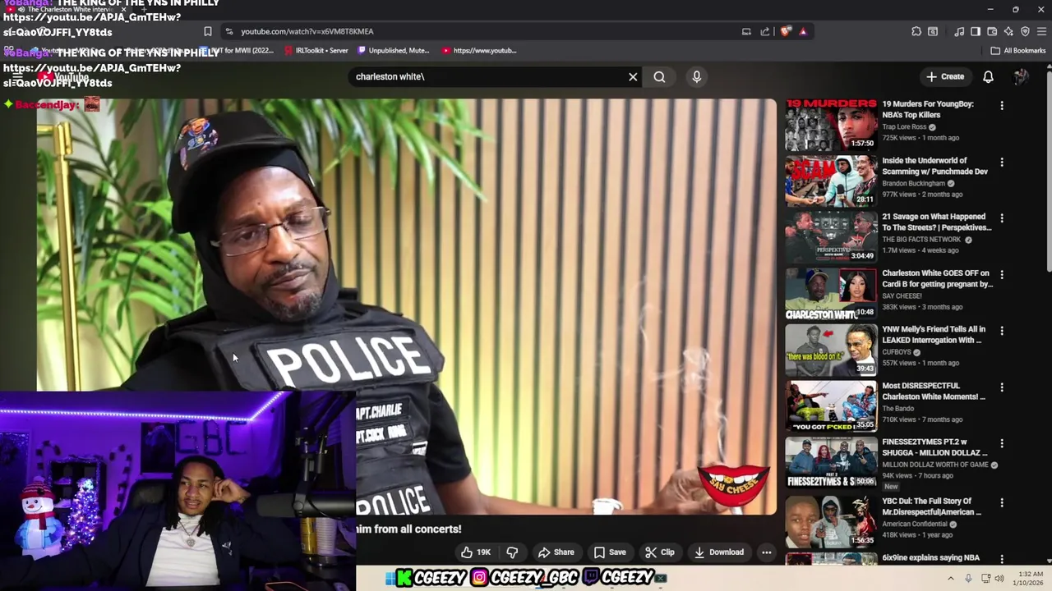Visit the Trap Lore Ross channel
The image size is (1052, 591).
pyautogui.click(x=904, y=127)
